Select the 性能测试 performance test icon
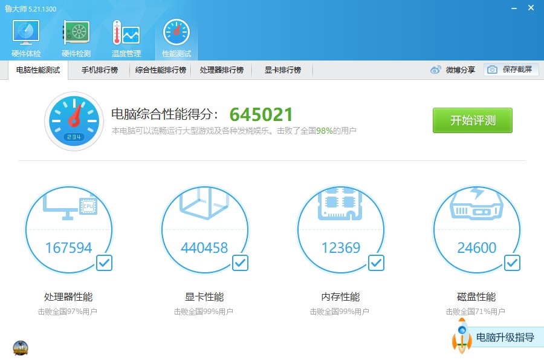Viewport: 544px width, 363px height. (176, 33)
